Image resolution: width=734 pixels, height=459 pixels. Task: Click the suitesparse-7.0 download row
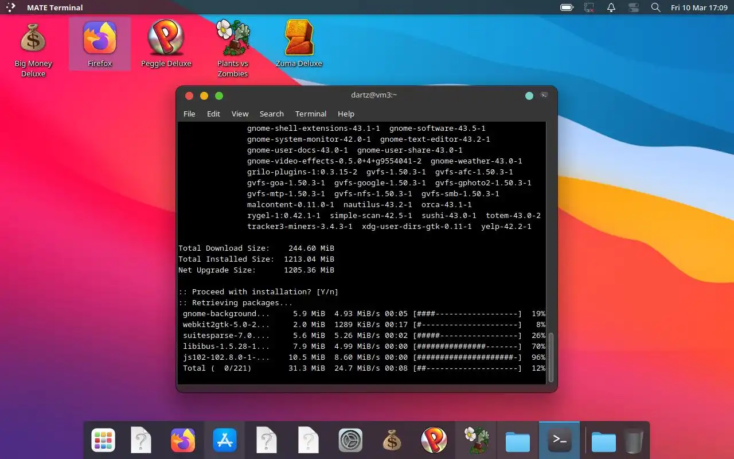[364, 336]
